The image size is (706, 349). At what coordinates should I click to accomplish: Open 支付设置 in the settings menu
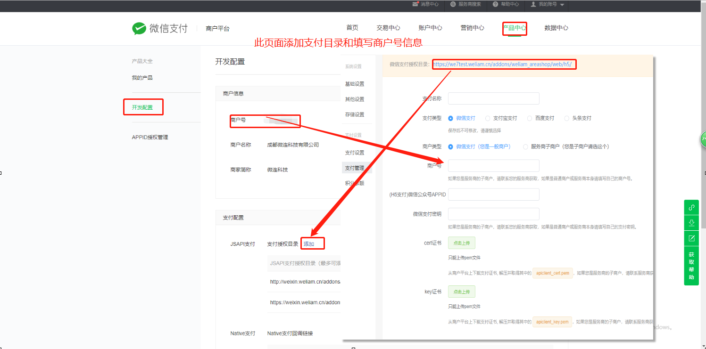pyautogui.click(x=355, y=153)
